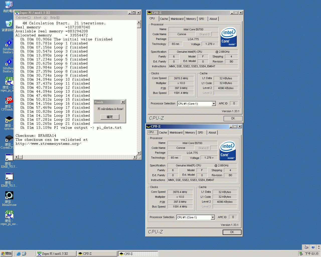Click the second quick launch icon beside Internet Explorer
The height and width of the screenshot is (257, 321).
point(24,254)
